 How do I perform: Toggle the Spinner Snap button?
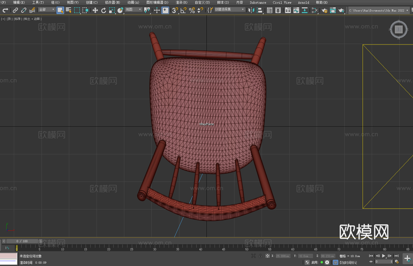[200, 10]
